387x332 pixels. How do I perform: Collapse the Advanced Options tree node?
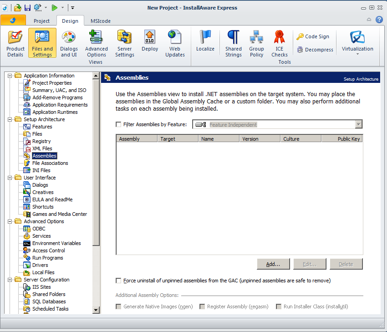10,221
